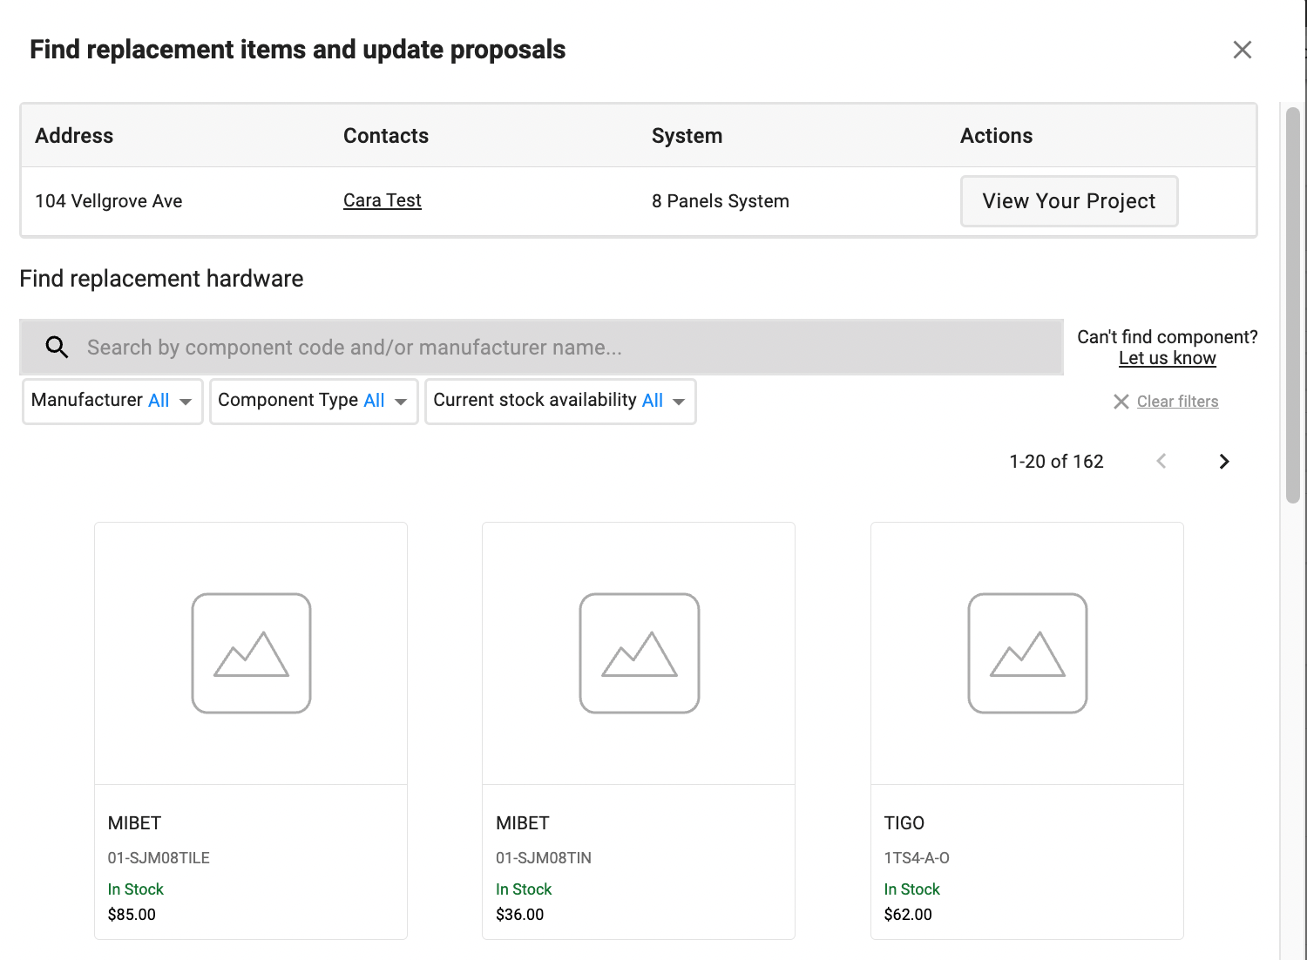Click In Stock on the TIGO card
The image size is (1307, 960).
click(x=912, y=889)
